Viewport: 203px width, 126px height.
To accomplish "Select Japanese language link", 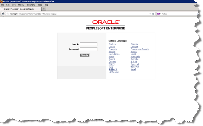I will [x=134, y=62].
